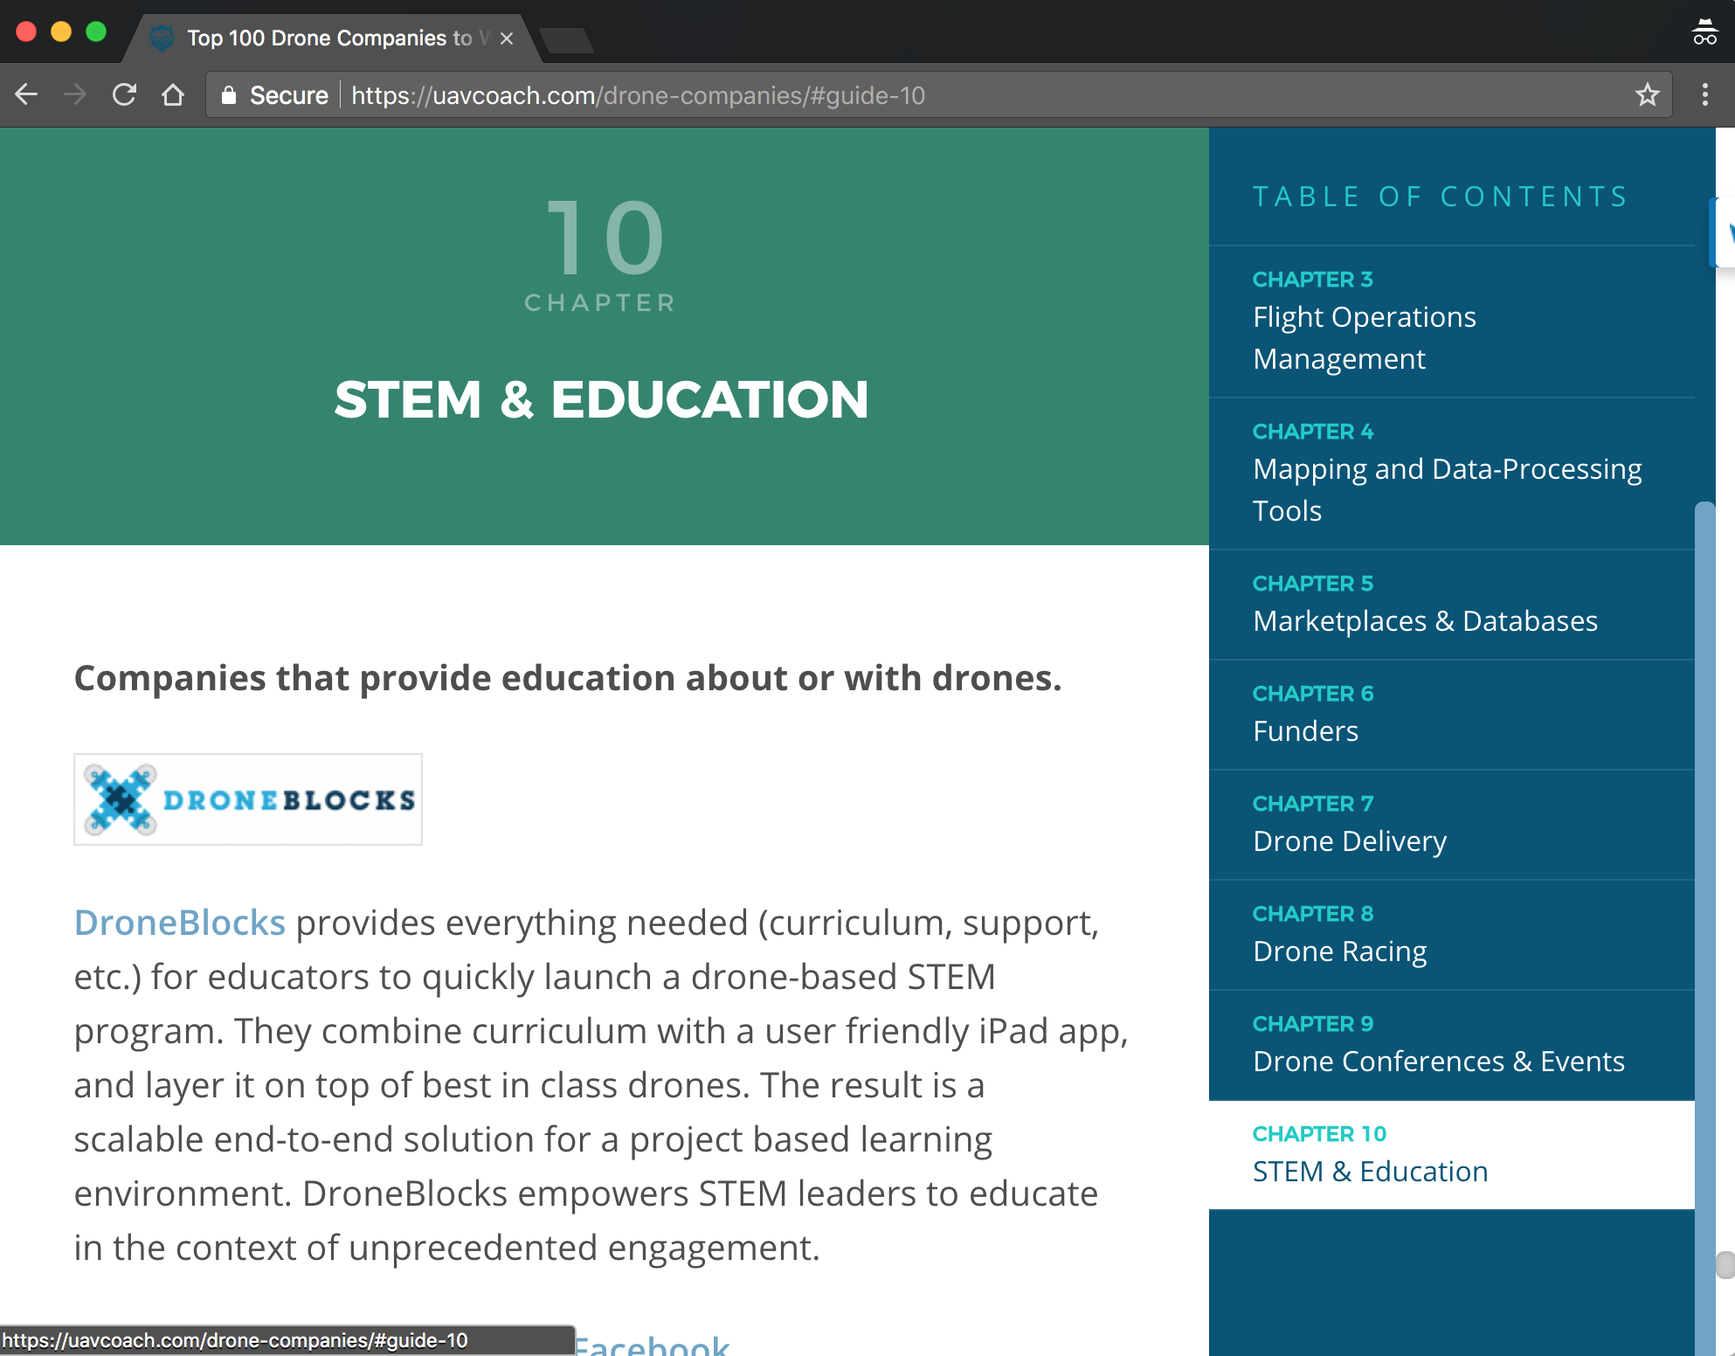Open Chapter 6 Funders section
The height and width of the screenshot is (1356, 1735).
(x=1452, y=715)
